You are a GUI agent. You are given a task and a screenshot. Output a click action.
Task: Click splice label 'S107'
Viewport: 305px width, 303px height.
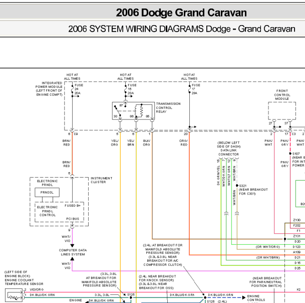296,154
